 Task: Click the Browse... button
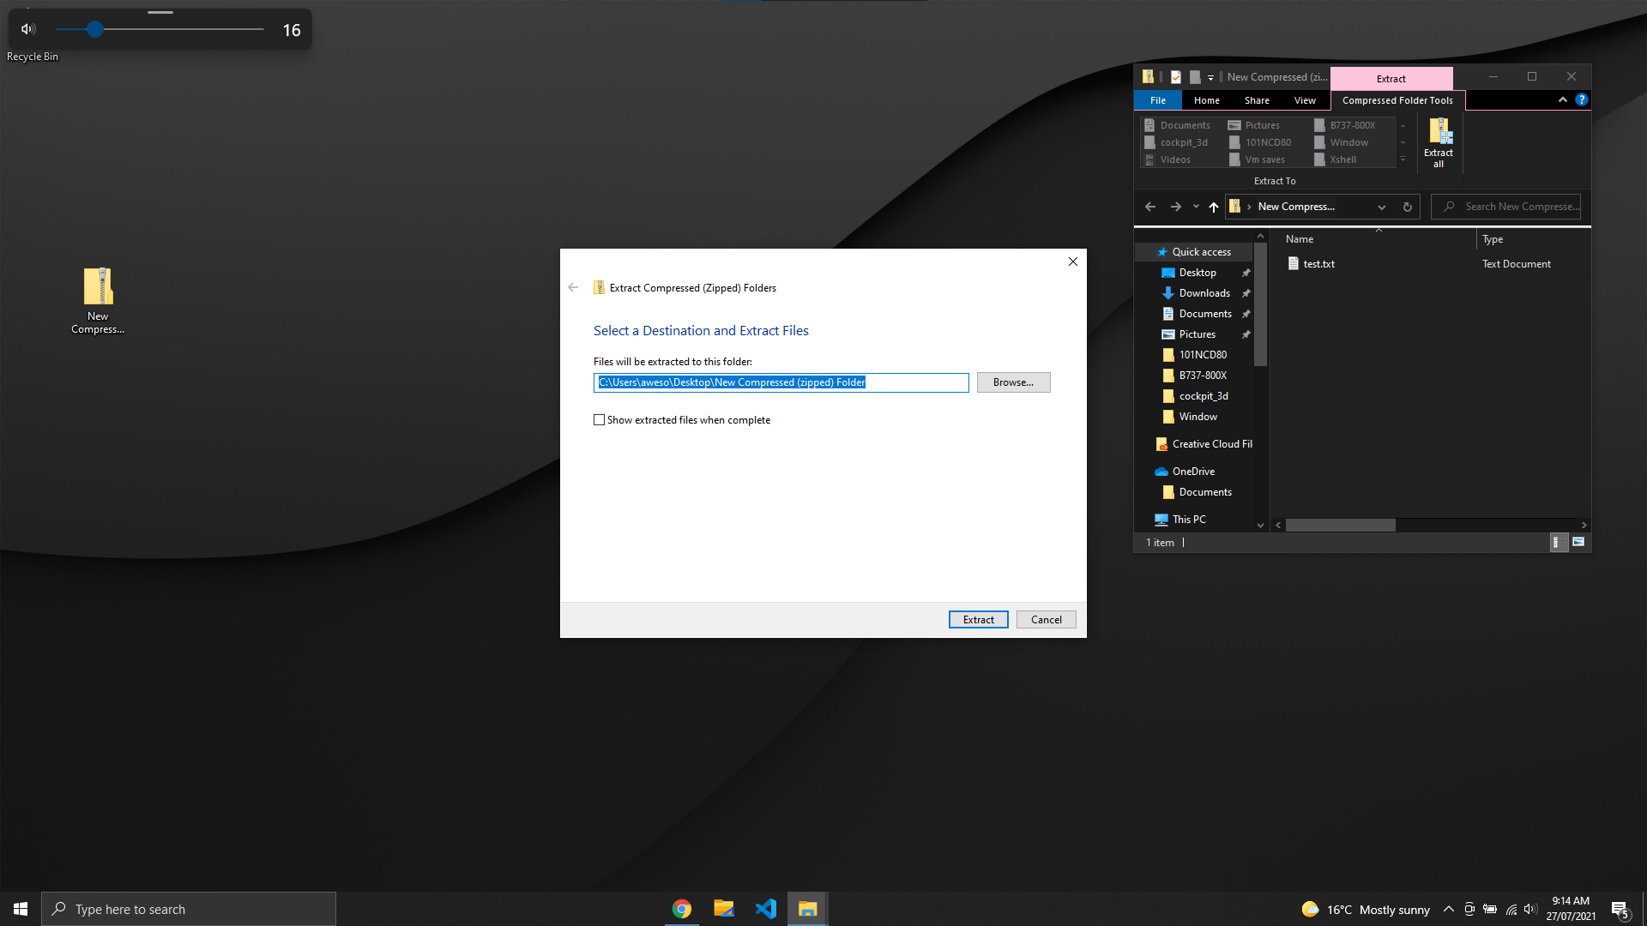point(1013,382)
